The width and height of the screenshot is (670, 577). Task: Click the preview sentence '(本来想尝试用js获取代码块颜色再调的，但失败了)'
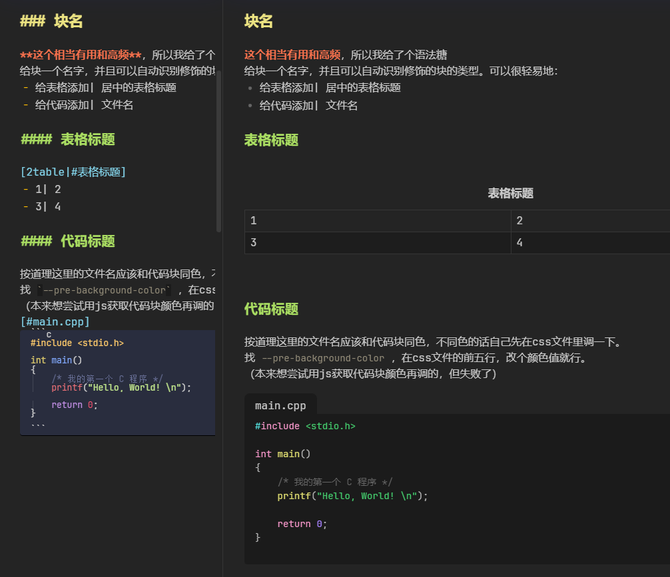372,374
